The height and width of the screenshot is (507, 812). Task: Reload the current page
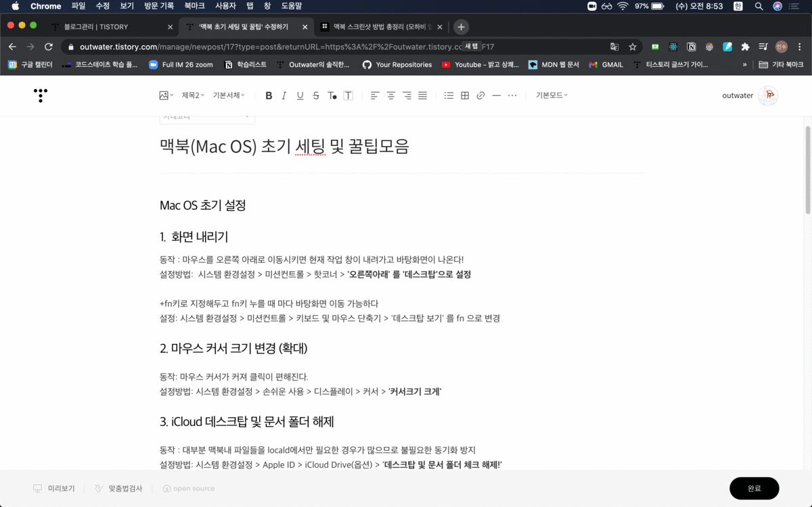pyautogui.click(x=49, y=47)
